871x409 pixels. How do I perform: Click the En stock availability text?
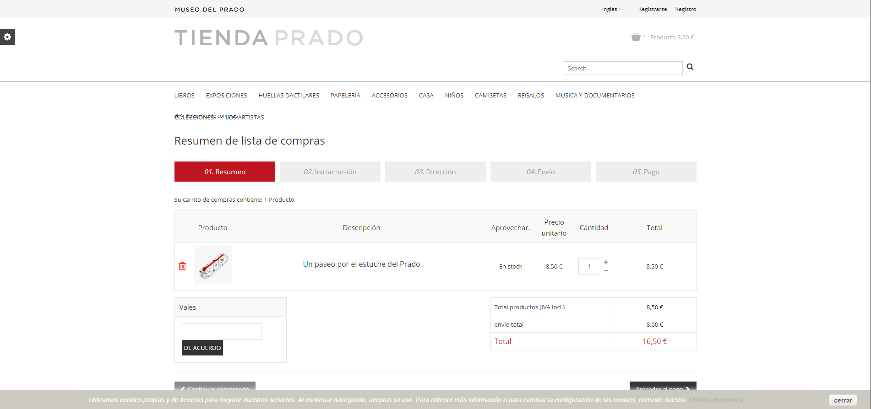511,266
